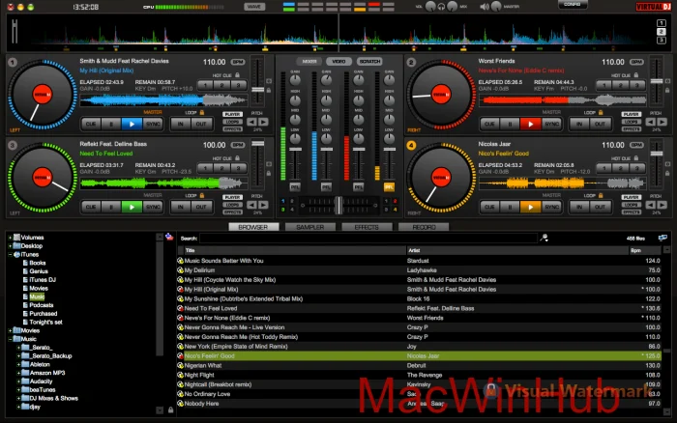Screen dimensions: 677x423
Task: Click into the Search input field
Action: [368, 238]
